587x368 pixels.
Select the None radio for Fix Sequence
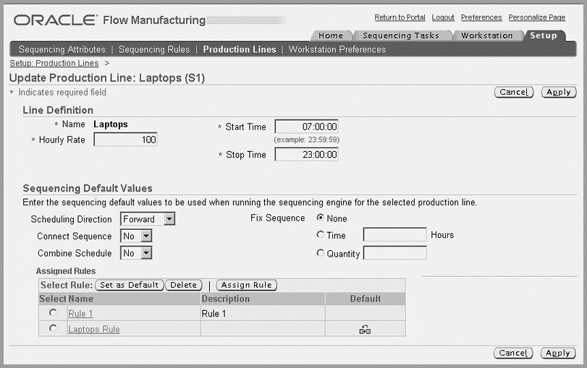point(321,218)
